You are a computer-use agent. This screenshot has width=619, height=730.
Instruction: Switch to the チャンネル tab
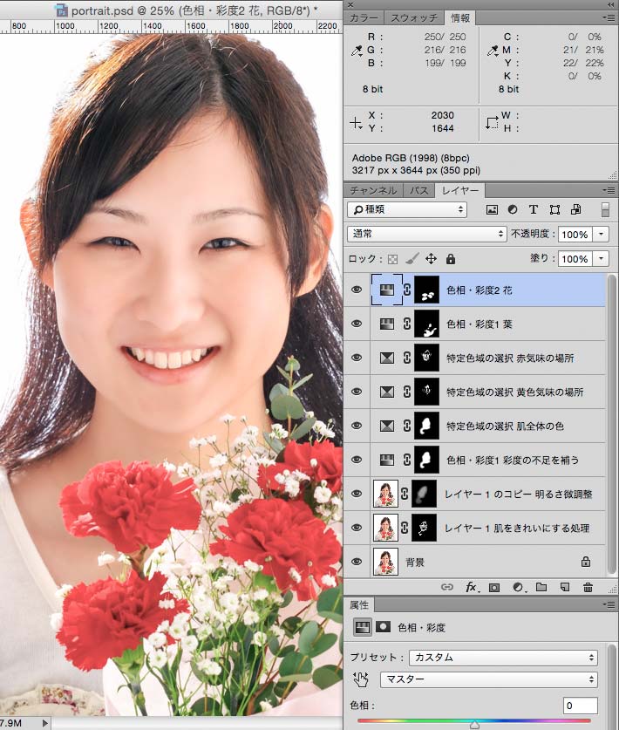[x=373, y=190]
